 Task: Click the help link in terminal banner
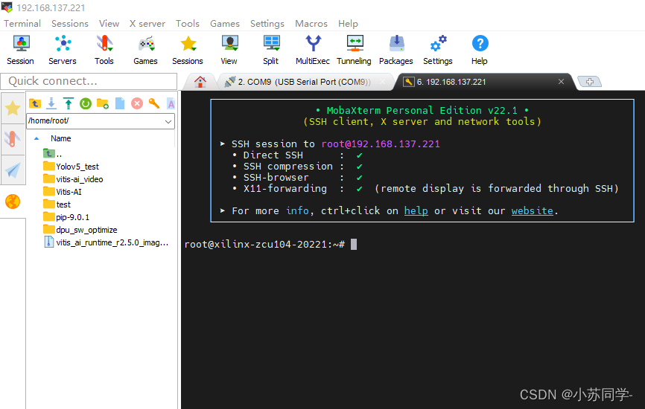click(416, 210)
